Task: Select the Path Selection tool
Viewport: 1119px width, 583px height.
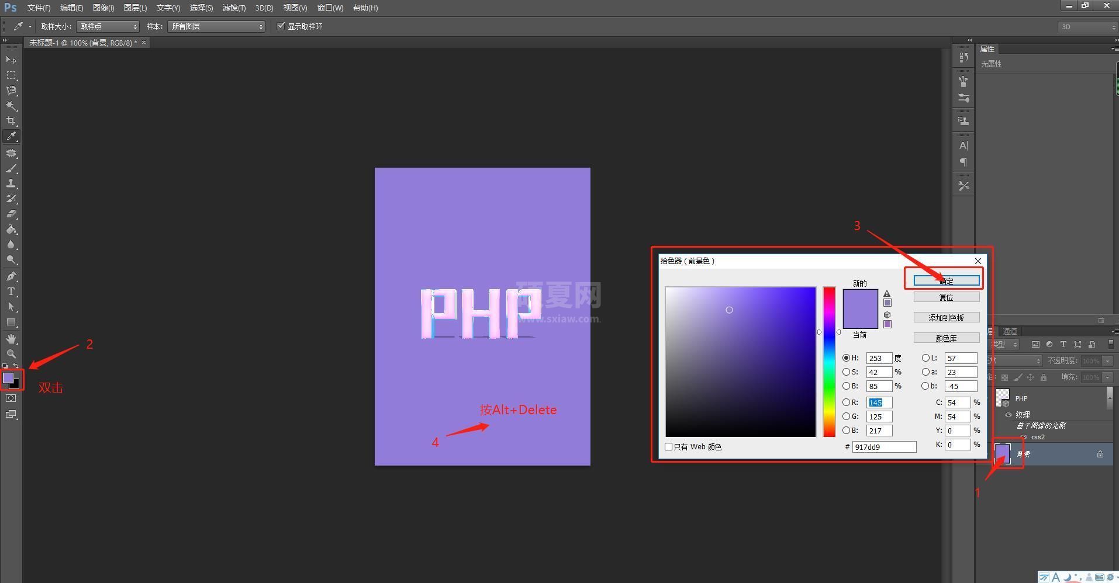Action: (x=11, y=307)
